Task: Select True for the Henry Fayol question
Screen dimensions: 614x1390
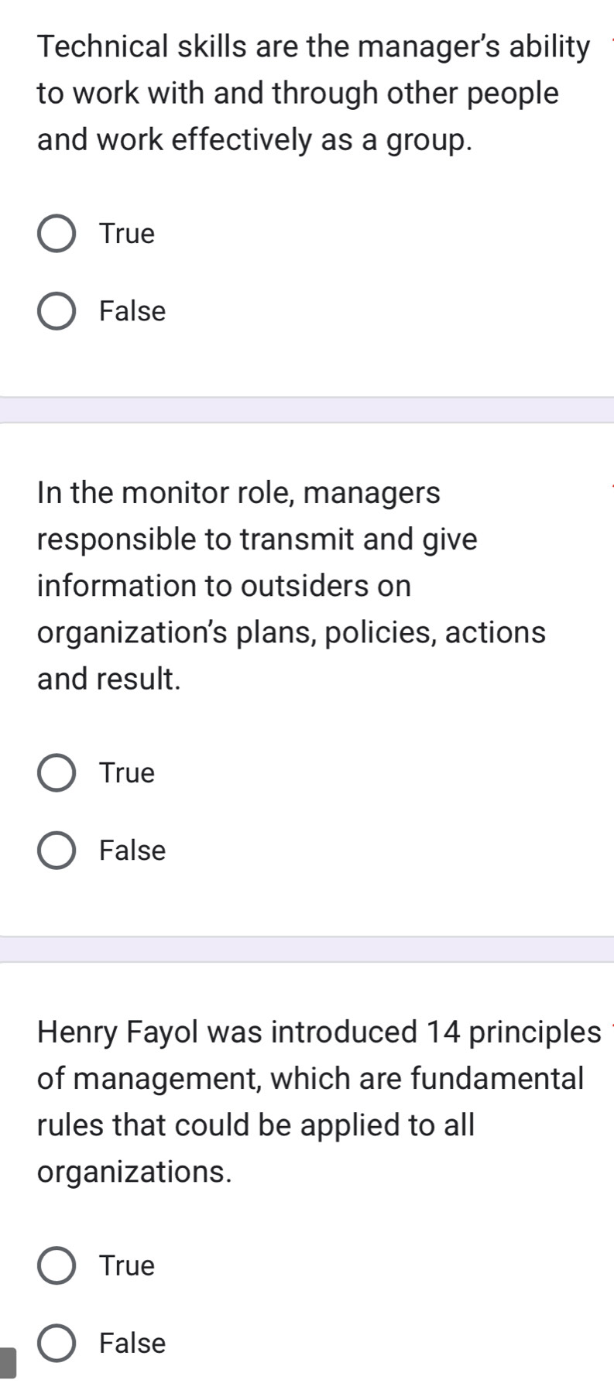Action: (x=54, y=1267)
